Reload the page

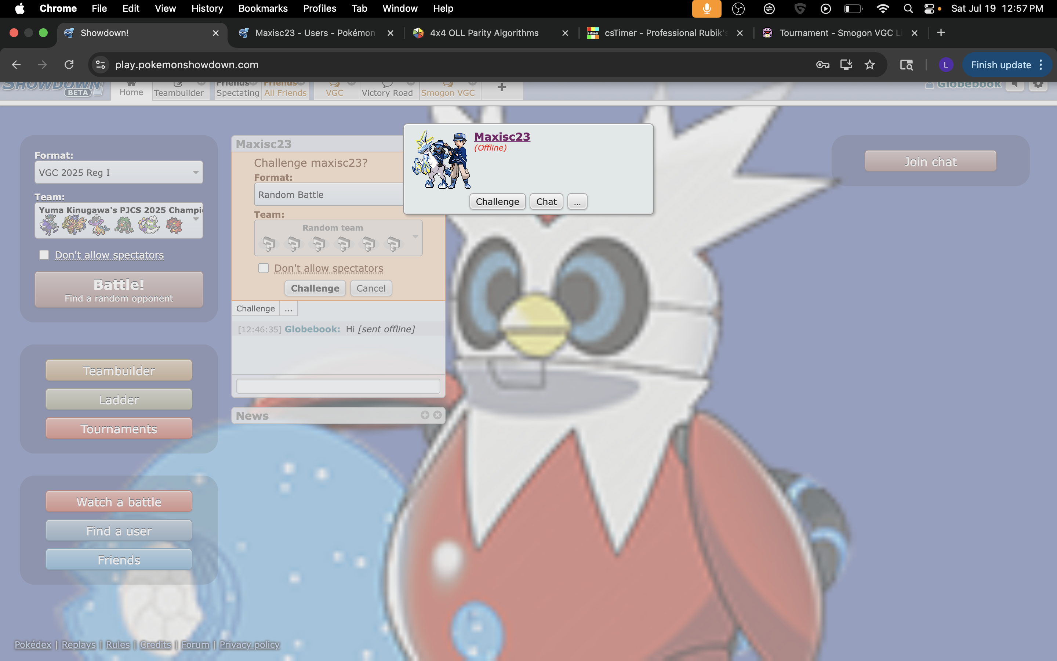click(x=69, y=65)
